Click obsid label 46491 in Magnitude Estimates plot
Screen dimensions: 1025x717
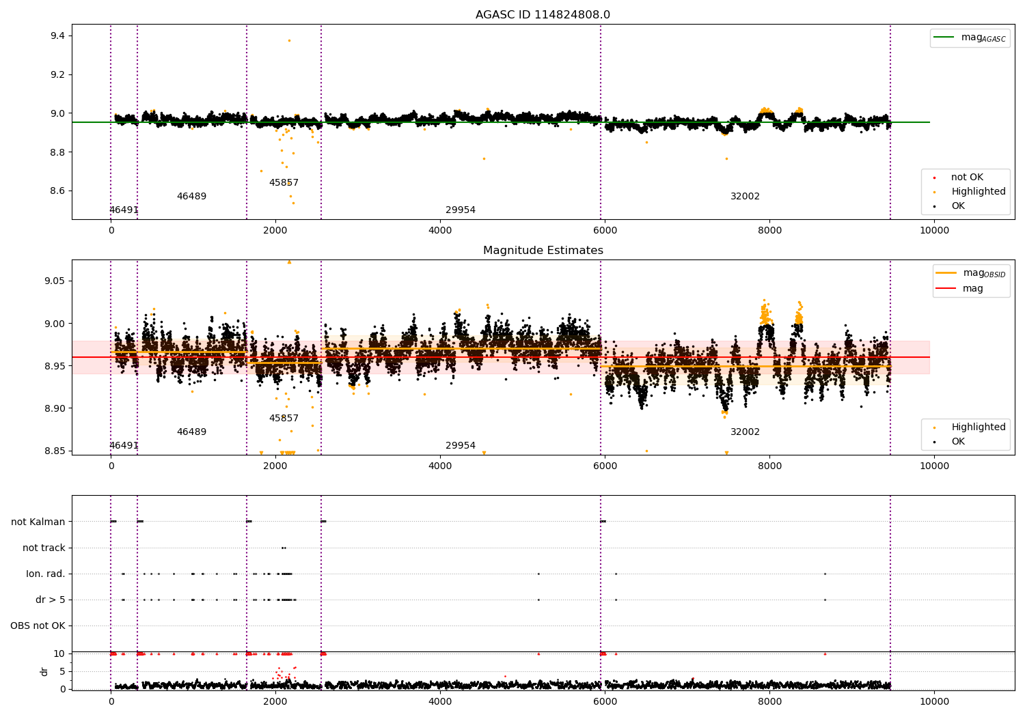tap(124, 446)
